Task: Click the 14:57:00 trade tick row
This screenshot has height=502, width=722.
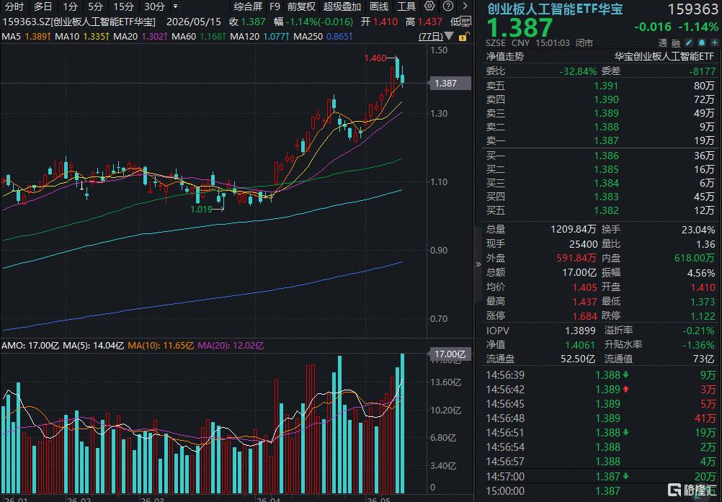Action: pyautogui.click(x=600, y=476)
